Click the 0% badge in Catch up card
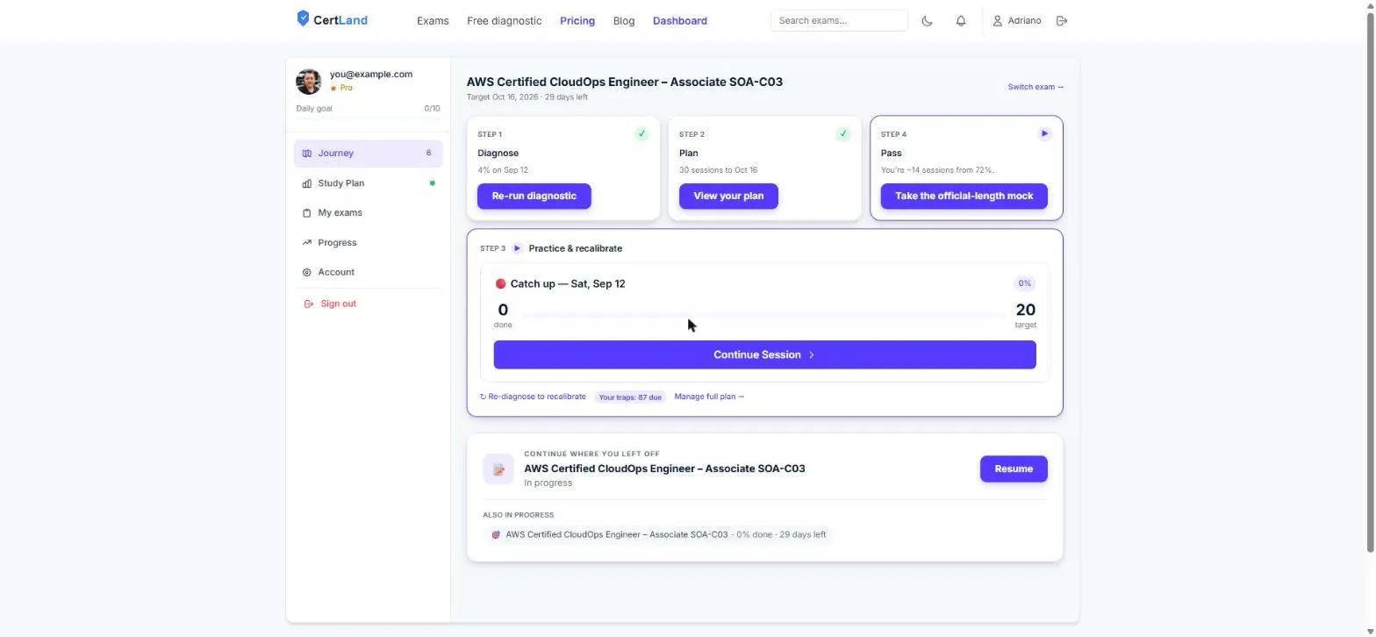This screenshot has height=637, width=1376. (1025, 283)
